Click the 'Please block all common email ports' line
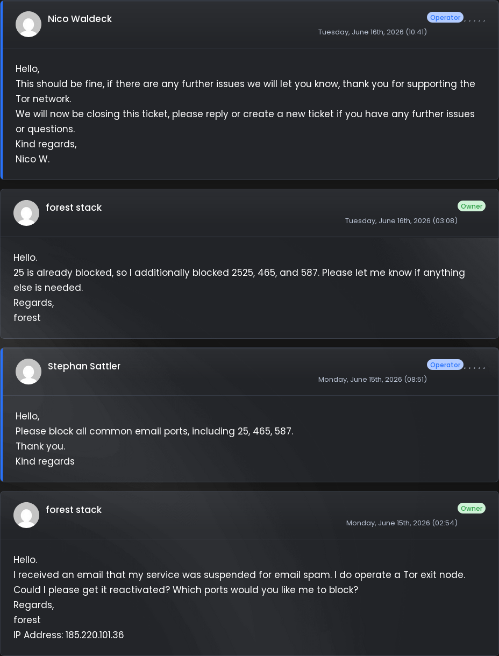499x656 pixels. (154, 431)
